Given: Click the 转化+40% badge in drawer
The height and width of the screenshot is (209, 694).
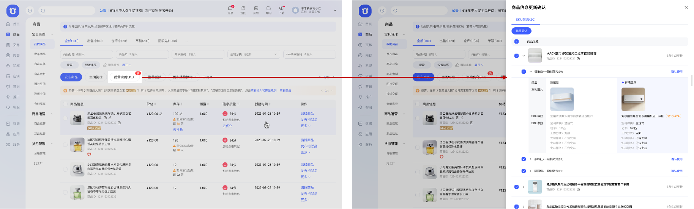Looking at the screenshot, I should coord(673,116).
